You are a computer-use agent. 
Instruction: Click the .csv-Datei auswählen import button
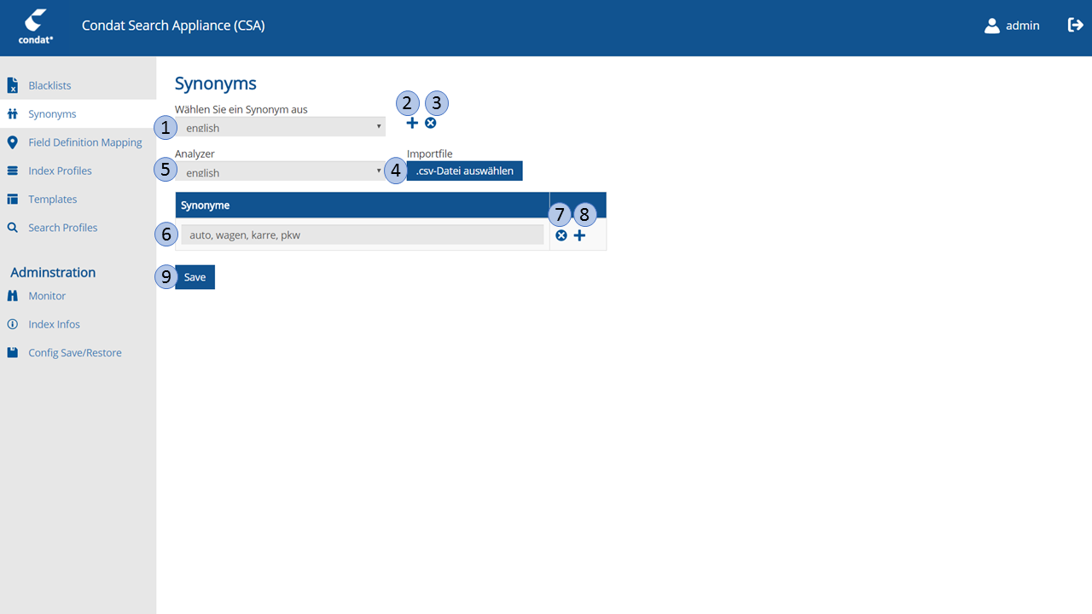pyautogui.click(x=464, y=171)
